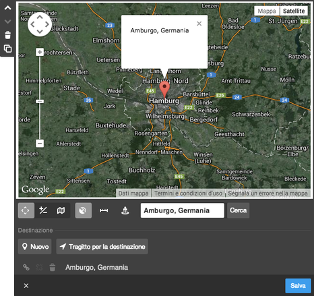Open Segnala un errore nella mappa
The height and width of the screenshot is (296, 314).
coord(268,194)
